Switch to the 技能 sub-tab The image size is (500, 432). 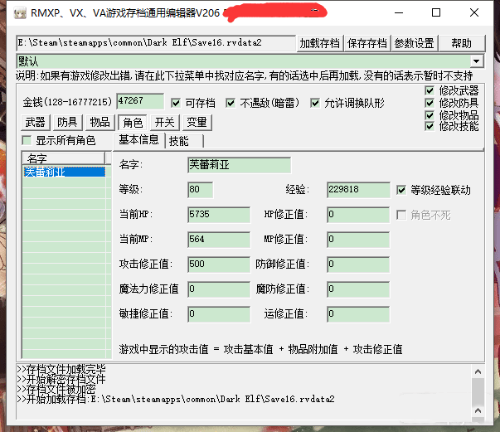[x=178, y=141]
